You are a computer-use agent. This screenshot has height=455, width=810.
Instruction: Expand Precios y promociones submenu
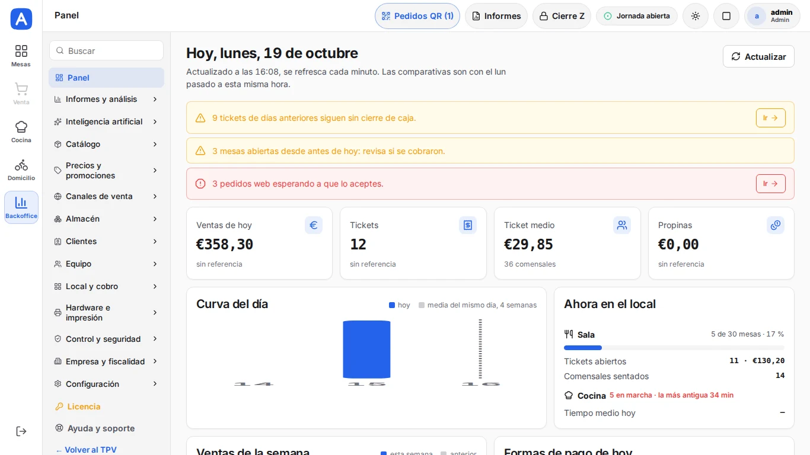[x=106, y=171]
